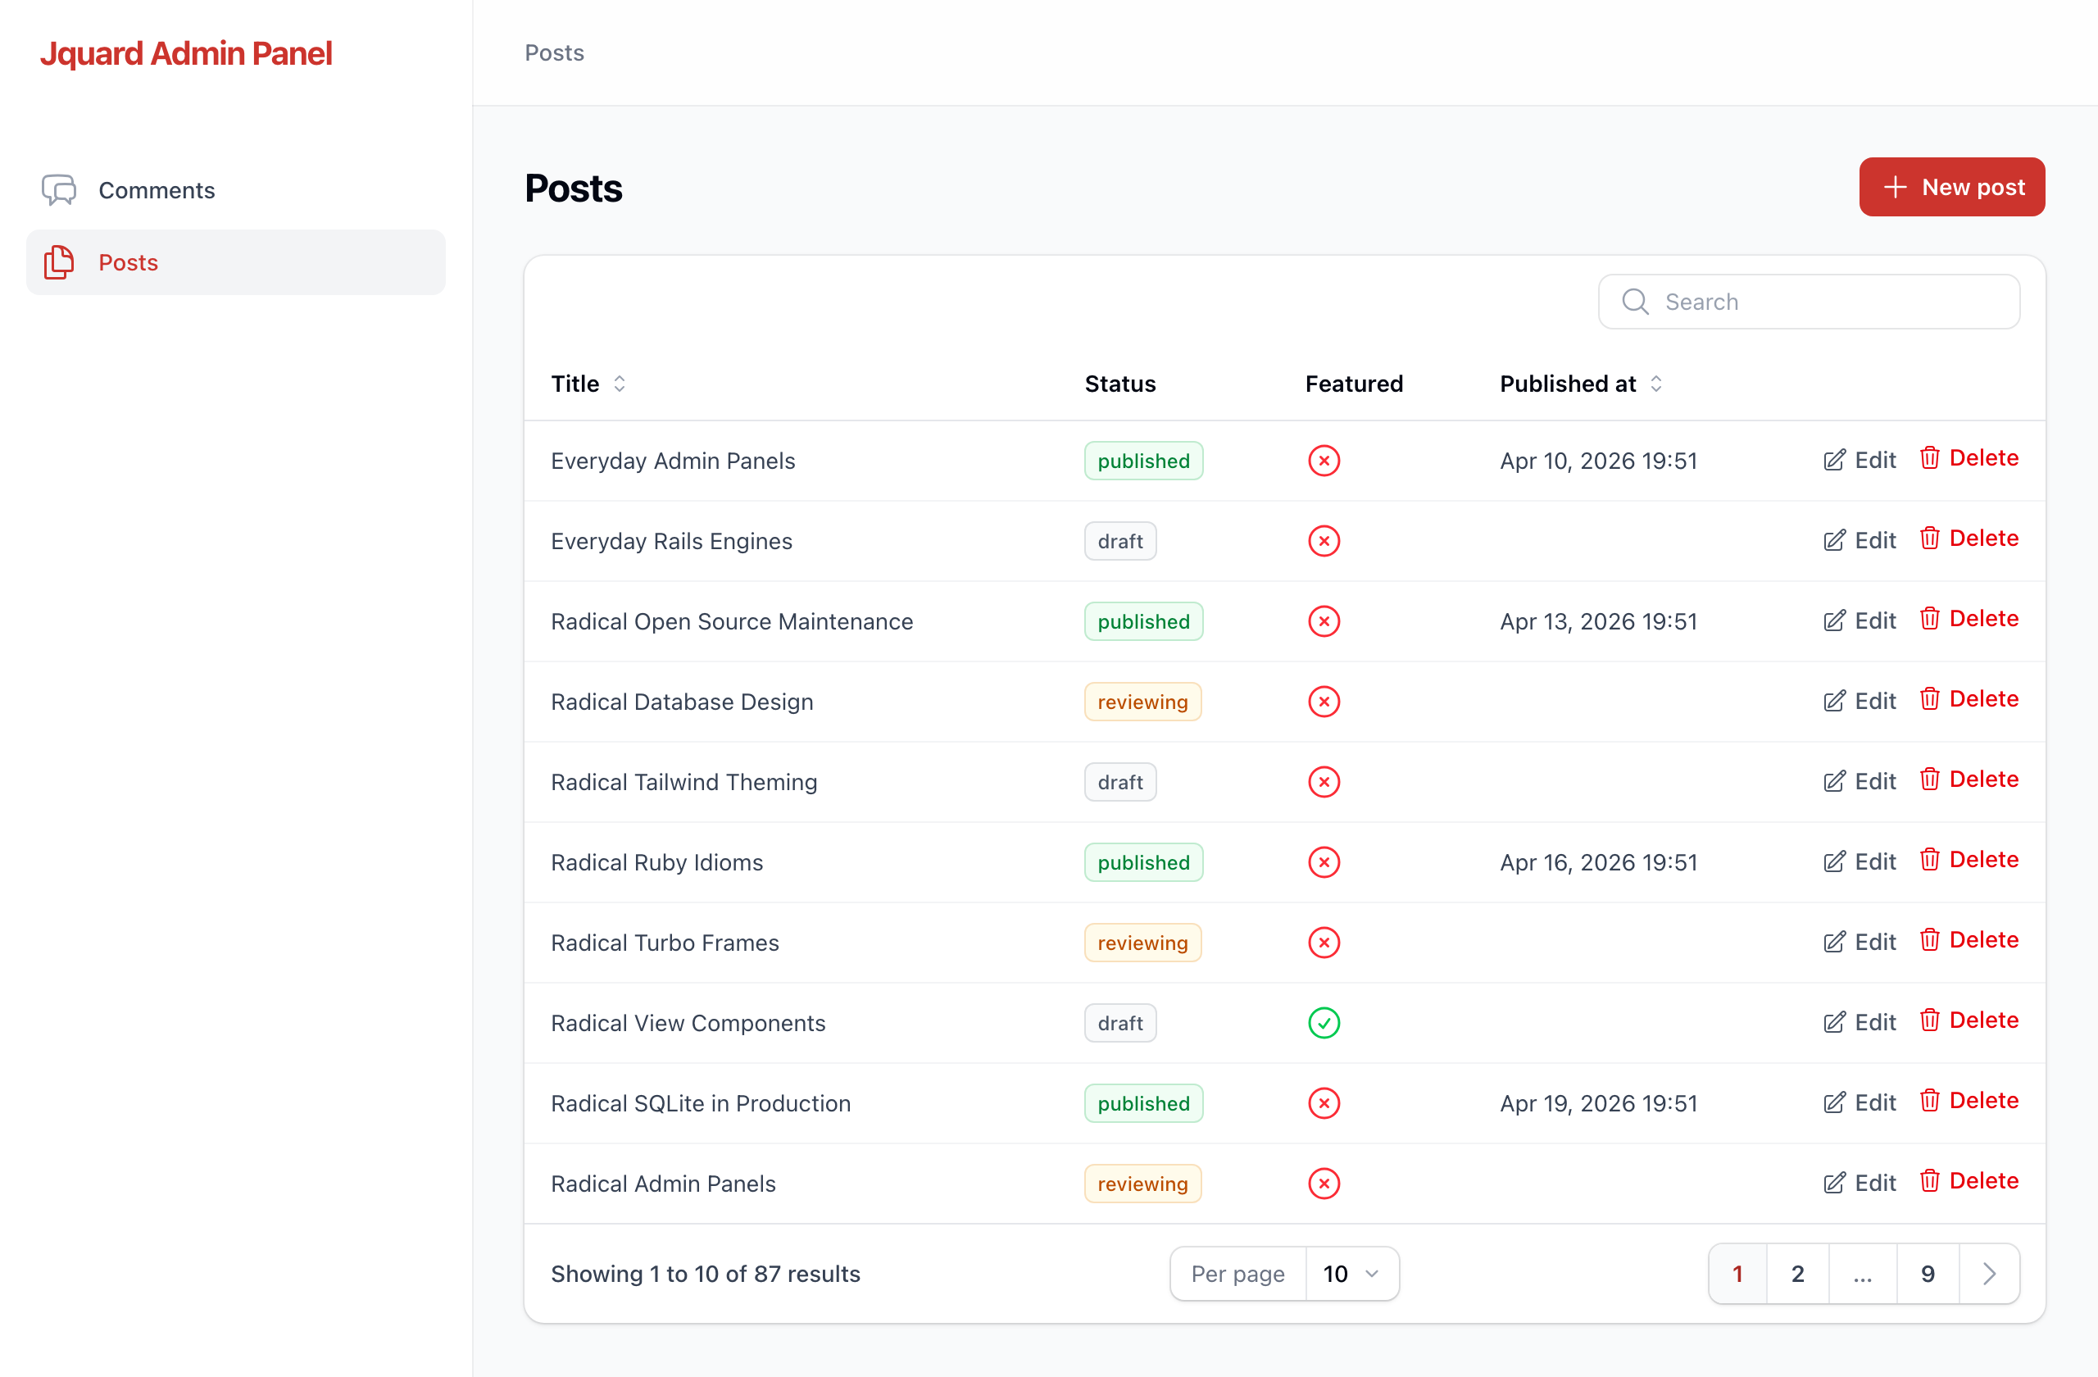
Task: Click the next page chevron arrow
Action: (1990, 1273)
